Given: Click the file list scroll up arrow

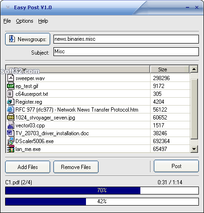Looking at the screenshot, I should point(194,69).
